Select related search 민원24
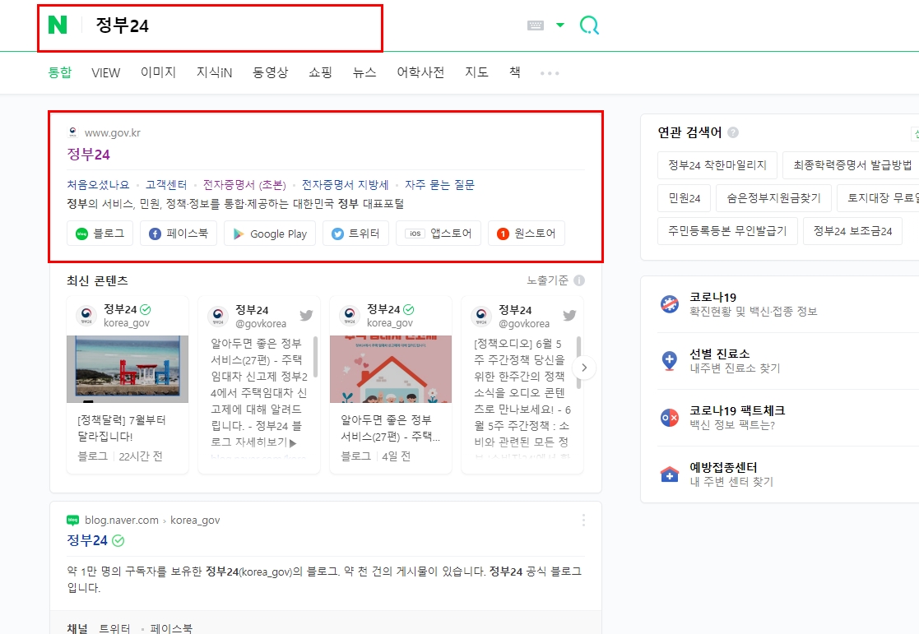This screenshot has width=919, height=634. (x=684, y=198)
